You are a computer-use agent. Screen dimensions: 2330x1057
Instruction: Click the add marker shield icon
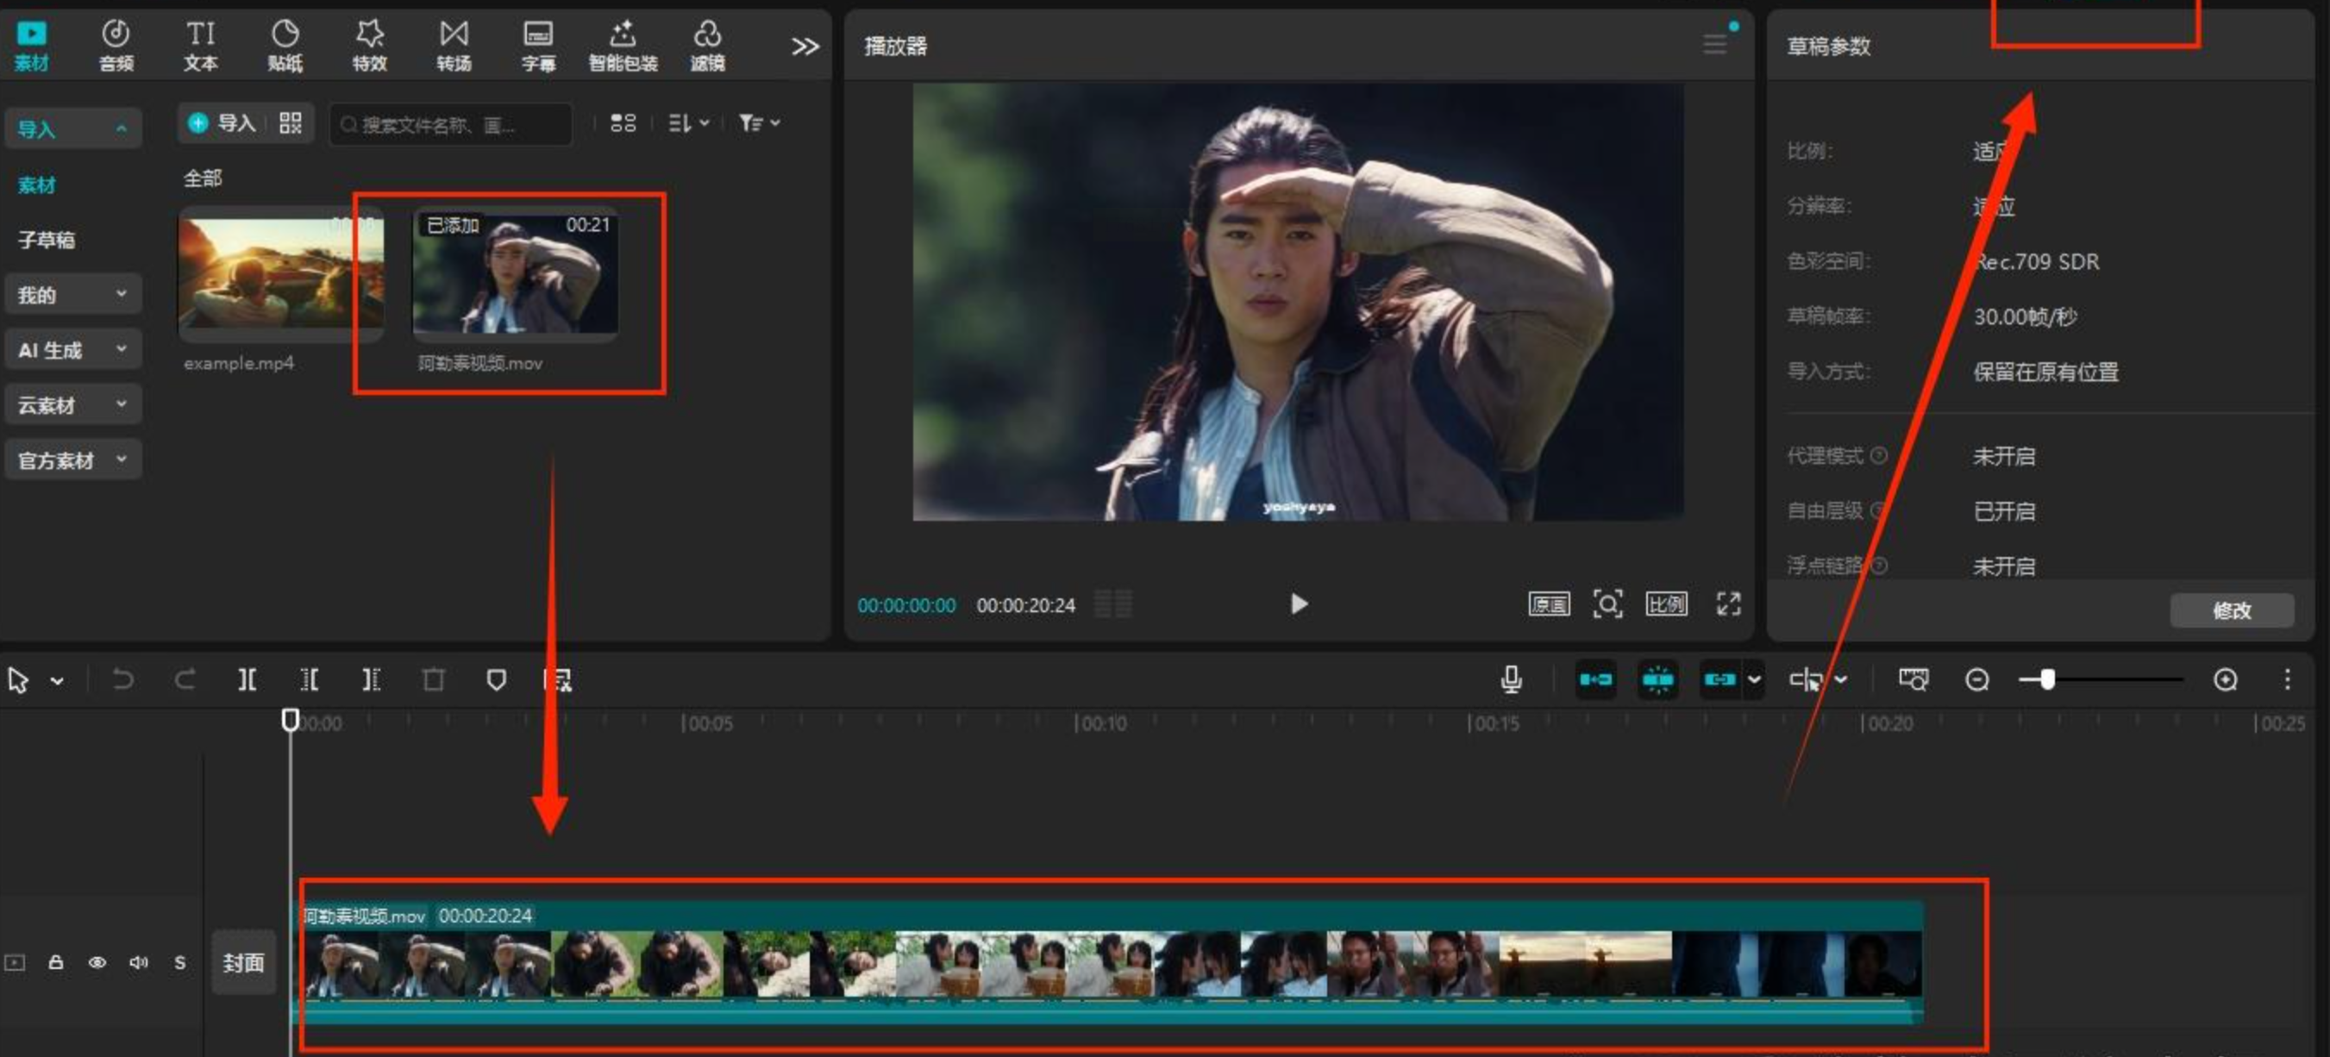click(x=496, y=679)
